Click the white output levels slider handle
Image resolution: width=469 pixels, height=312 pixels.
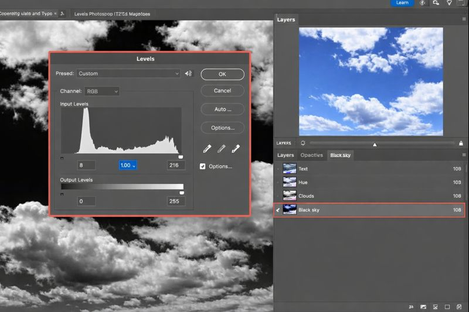[182, 193]
